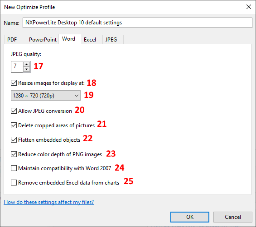Confirm with the OK button

click(x=190, y=217)
